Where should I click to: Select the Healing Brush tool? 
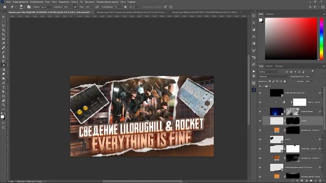tap(4, 48)
